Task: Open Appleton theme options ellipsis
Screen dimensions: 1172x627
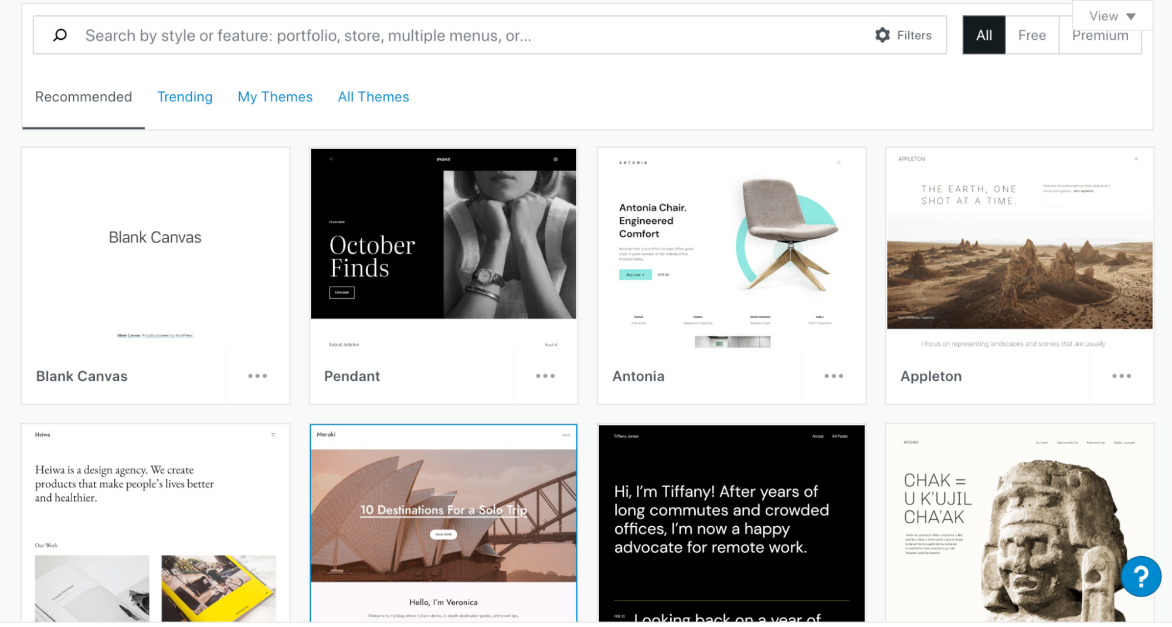Action: click(1122, 376)
